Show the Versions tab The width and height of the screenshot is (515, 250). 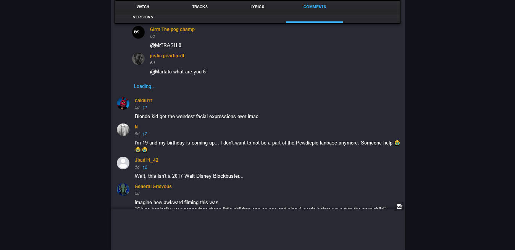[143, 17]
